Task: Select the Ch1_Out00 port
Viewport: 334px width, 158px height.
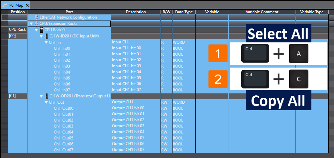Action: coord(64,108)
